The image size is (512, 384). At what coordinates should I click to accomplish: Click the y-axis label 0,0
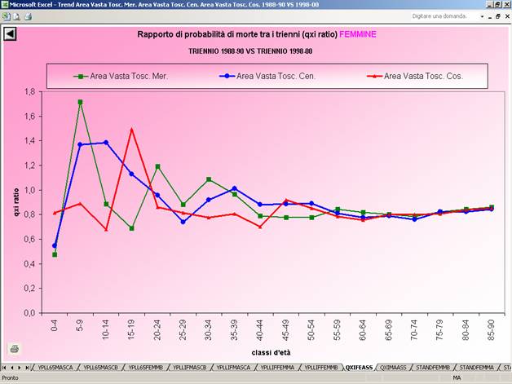point(29,313)
